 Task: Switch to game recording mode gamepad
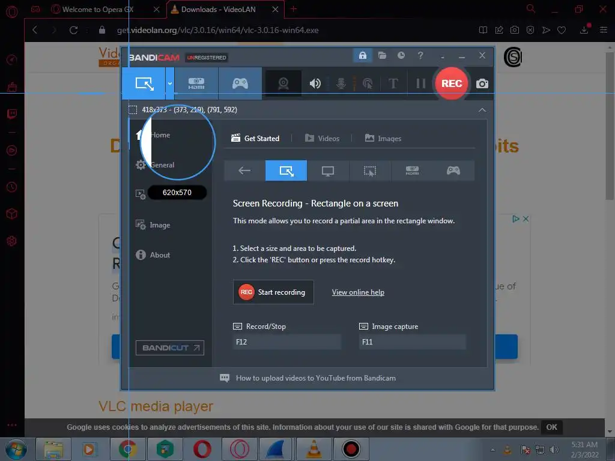[240, 83]
